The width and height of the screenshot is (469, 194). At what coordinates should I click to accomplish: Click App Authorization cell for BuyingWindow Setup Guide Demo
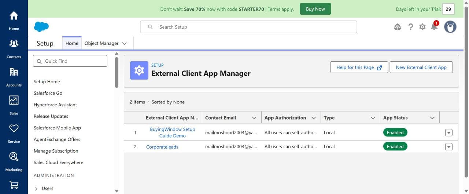click(x=291, y=133)
